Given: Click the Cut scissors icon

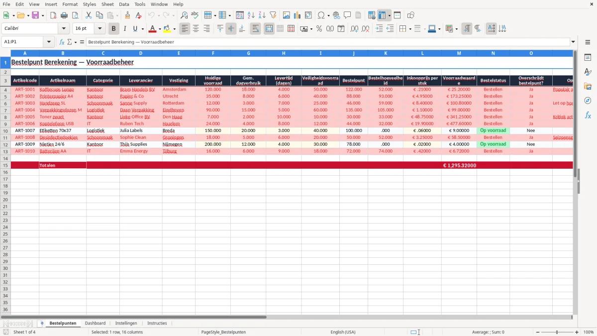Looking at the screenshot, I should (89, 15).
